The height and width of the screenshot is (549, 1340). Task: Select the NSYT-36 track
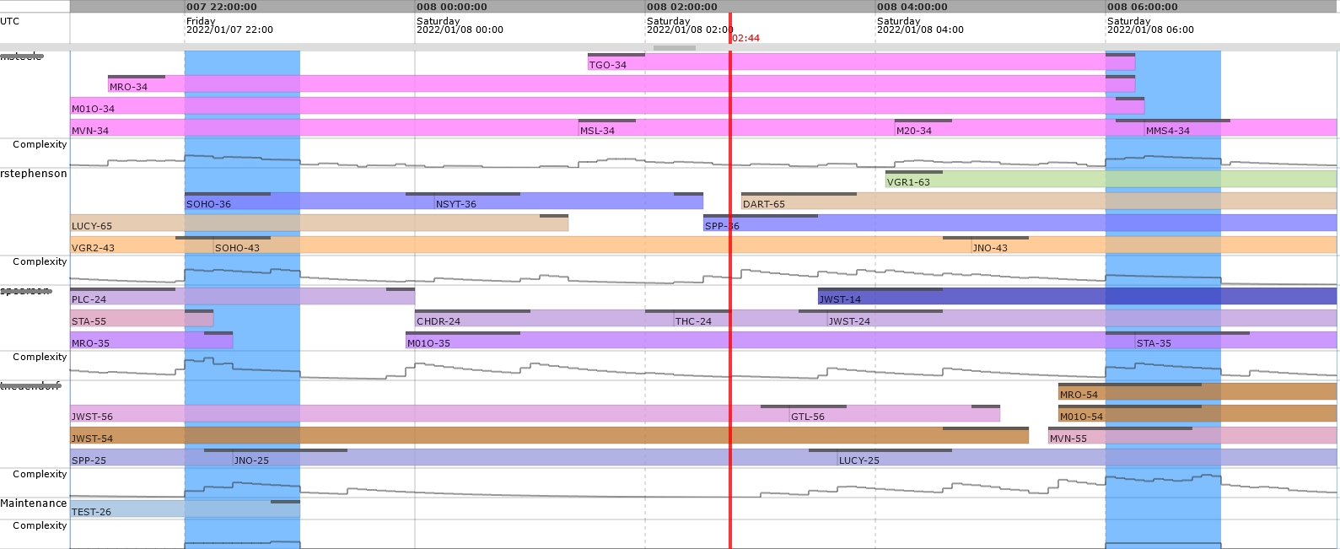pyautogui.click(x=568, y=202)
